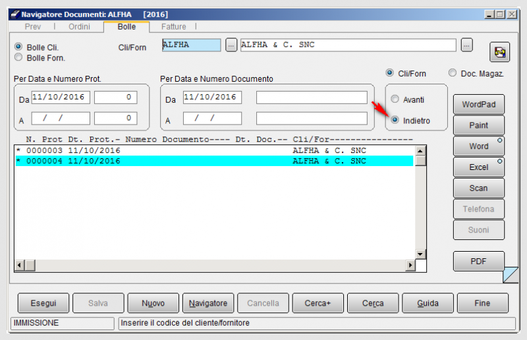The image size is (527, 340).
Task: Click the PDF button
Action: [479, 262]
